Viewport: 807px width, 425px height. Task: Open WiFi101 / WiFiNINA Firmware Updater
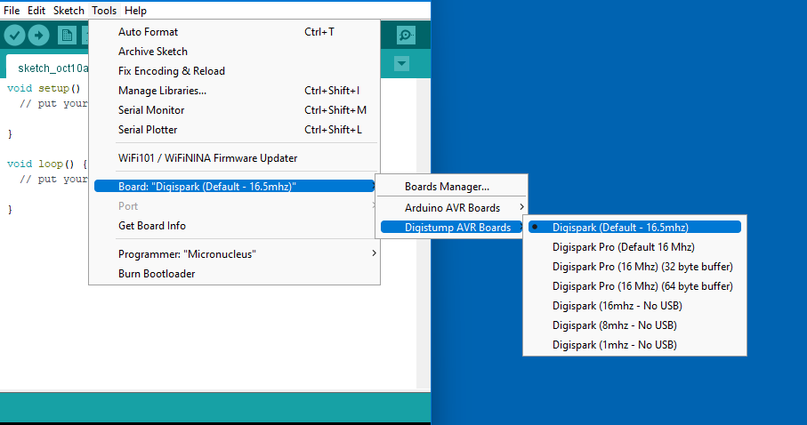tap(235, 158)
